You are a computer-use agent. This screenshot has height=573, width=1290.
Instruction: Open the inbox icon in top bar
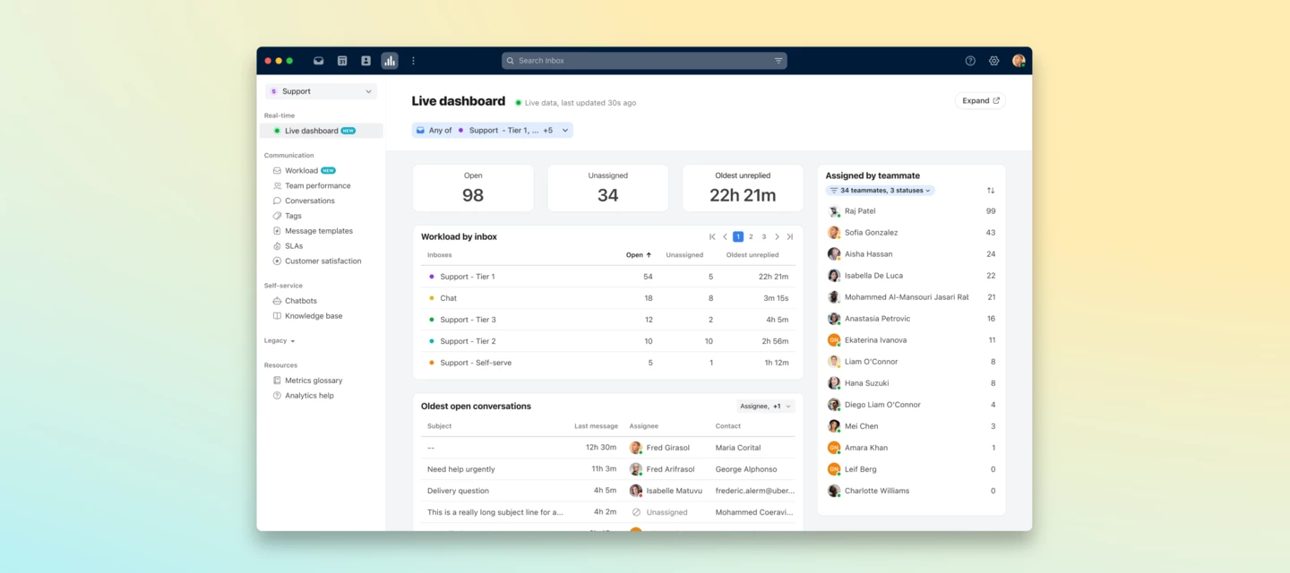pos(318,61)
